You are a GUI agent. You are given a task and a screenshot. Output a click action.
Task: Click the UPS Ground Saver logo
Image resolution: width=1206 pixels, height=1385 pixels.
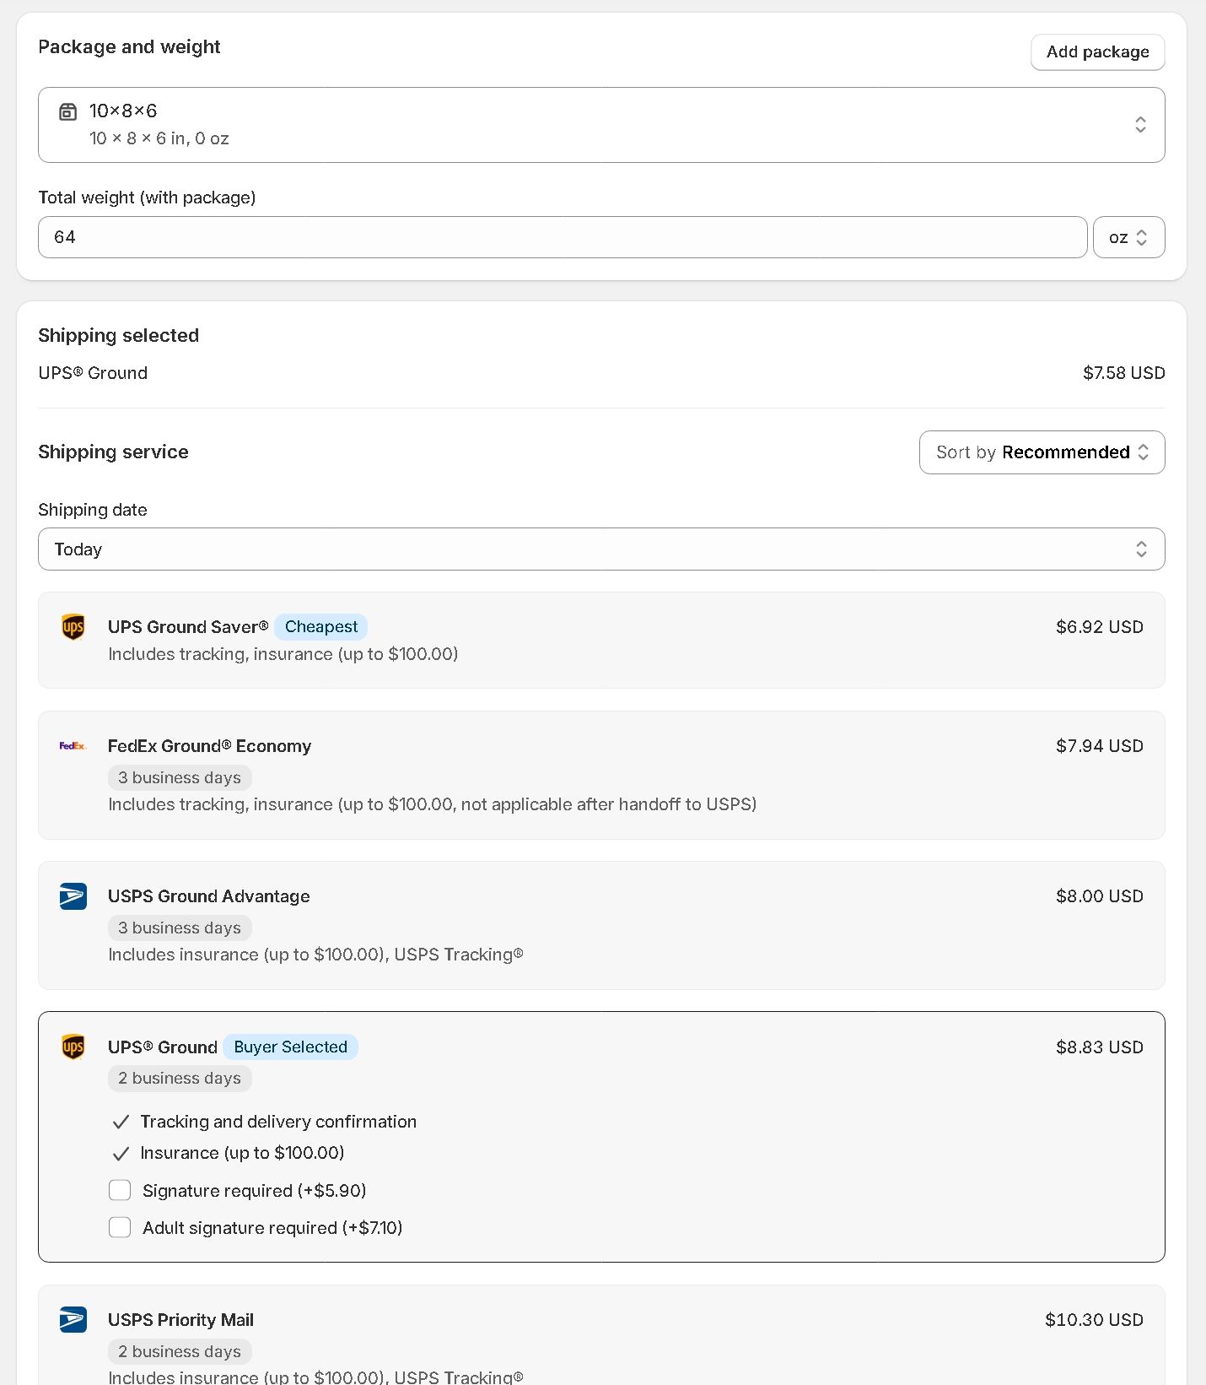(73, 627)
